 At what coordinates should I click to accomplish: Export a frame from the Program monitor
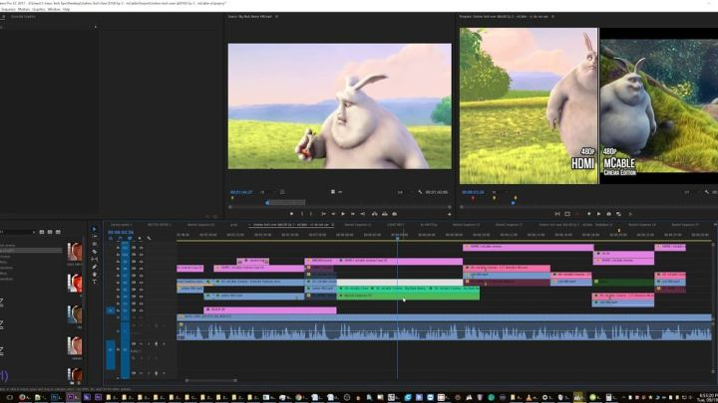(x=609, y=214)
